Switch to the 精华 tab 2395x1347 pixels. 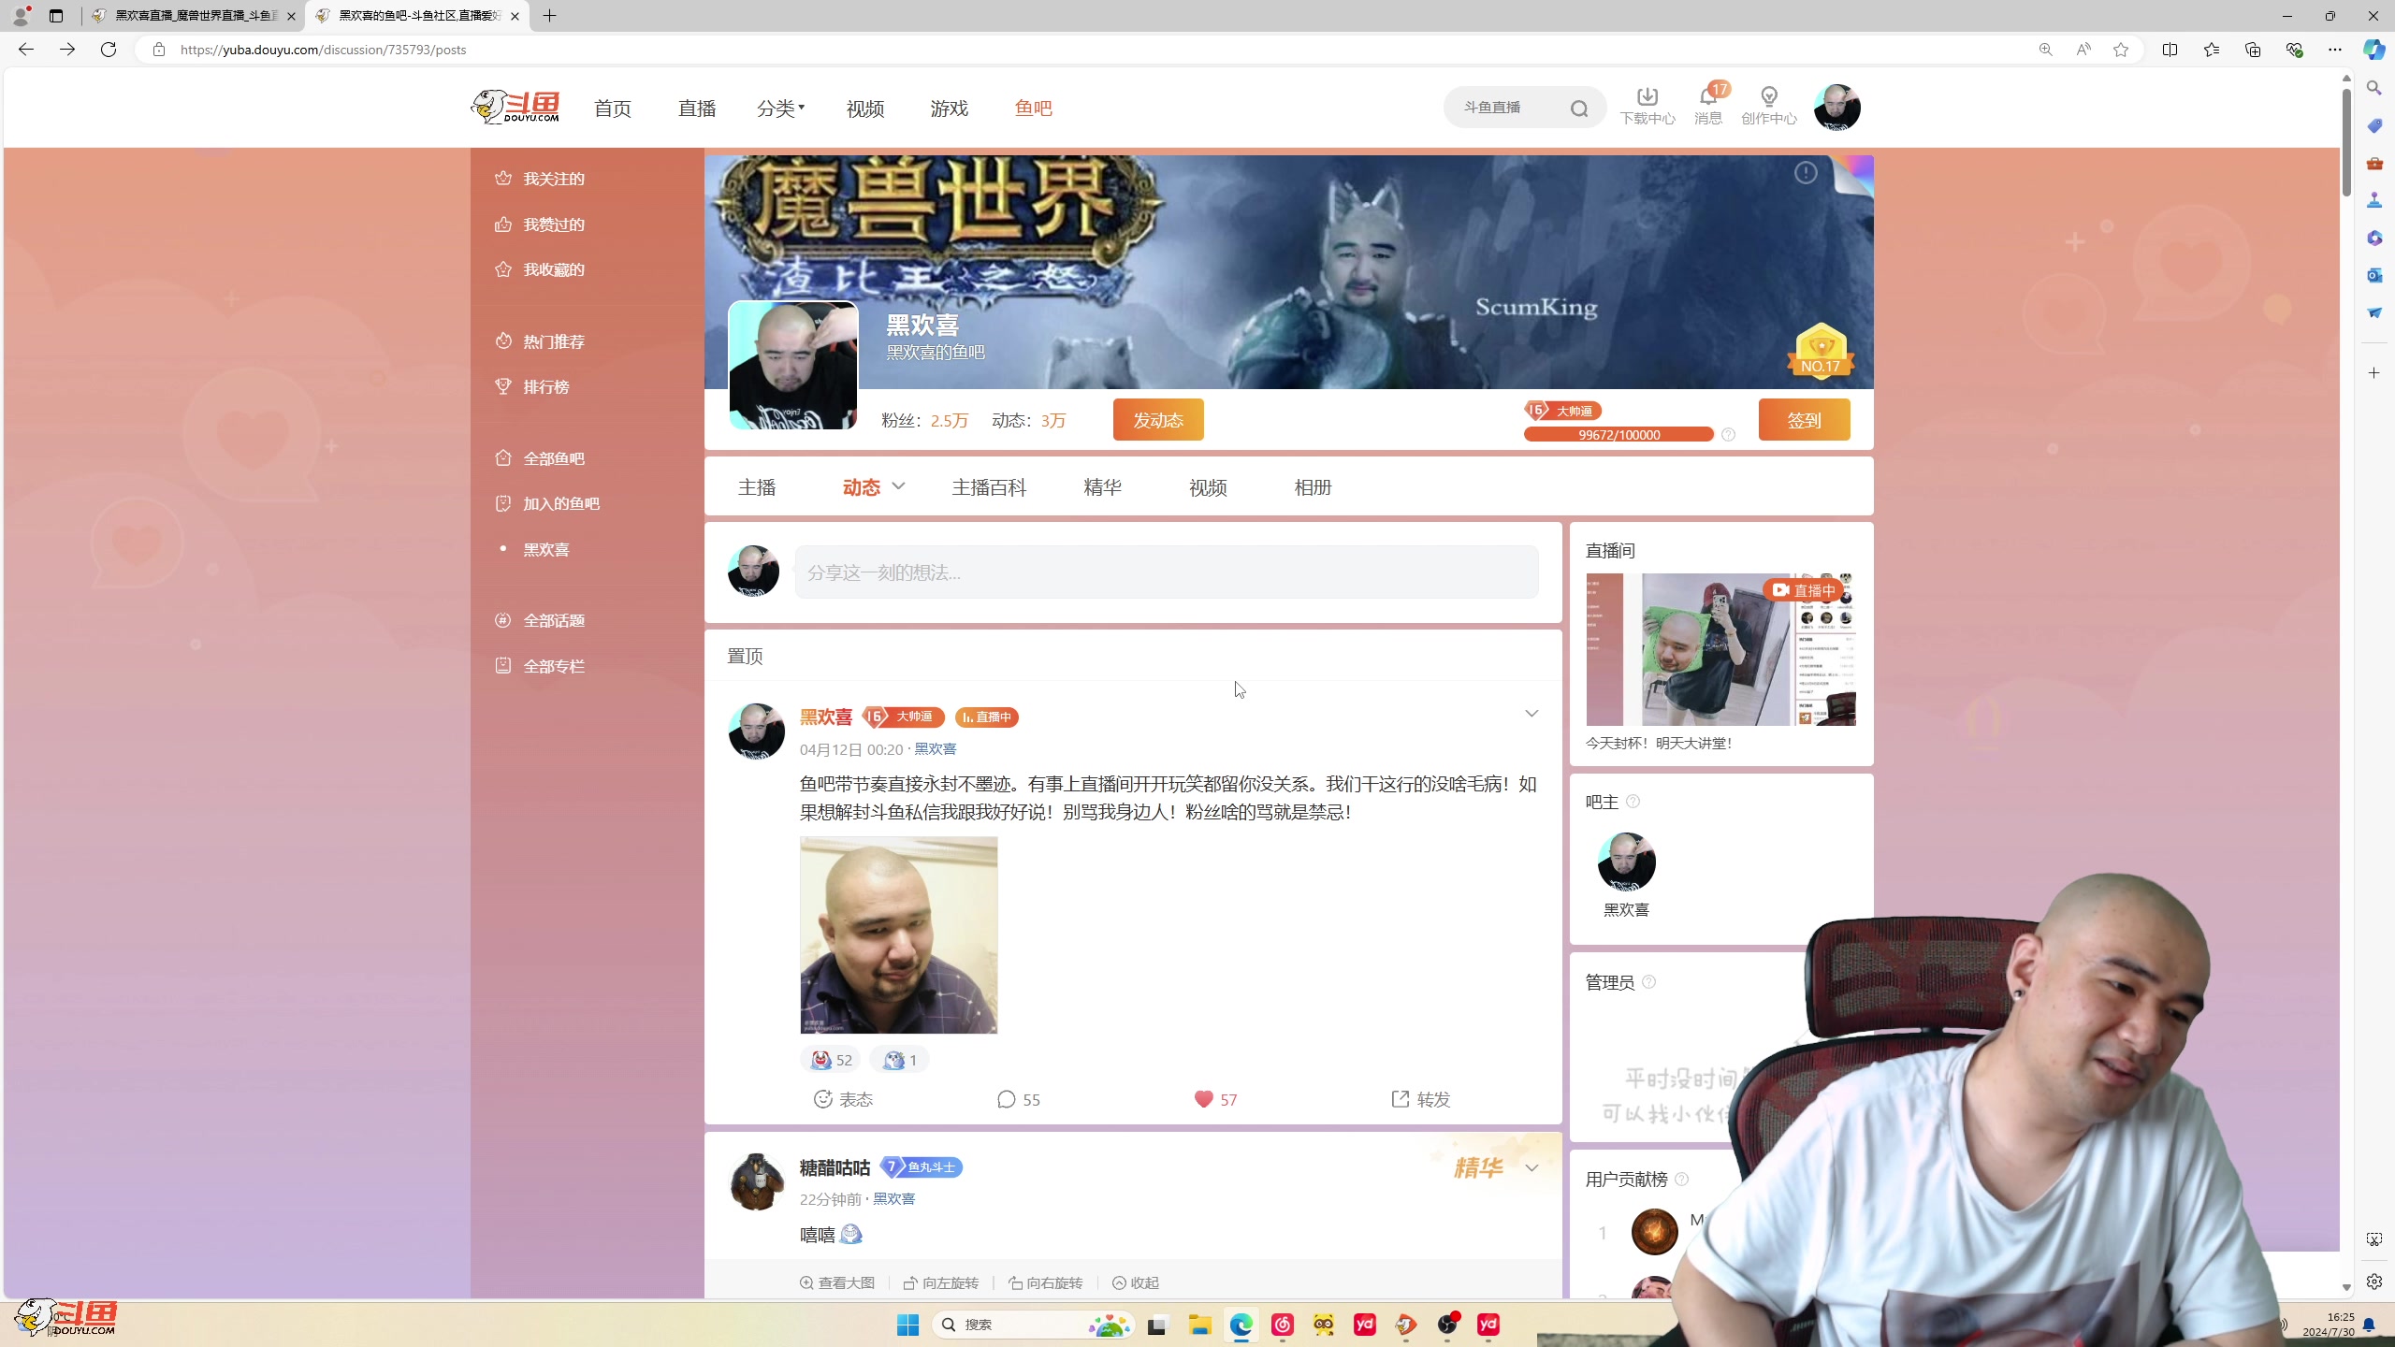point(1102,487)
